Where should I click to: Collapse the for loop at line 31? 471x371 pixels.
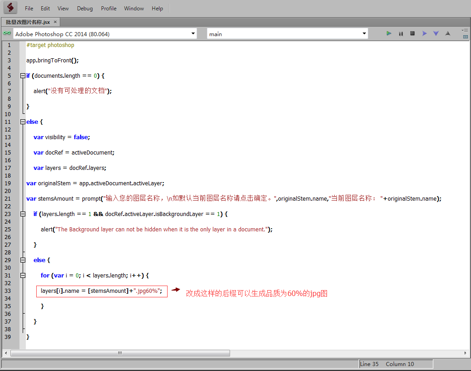[23, 275]
